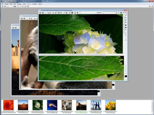The height and width of the screenshot is (115, 154).
Task: Select the pointer tool in the Hydrangeas toolbar
Action: tap(48, 13)
